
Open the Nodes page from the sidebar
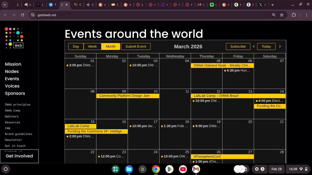click(x=12, y=71)
